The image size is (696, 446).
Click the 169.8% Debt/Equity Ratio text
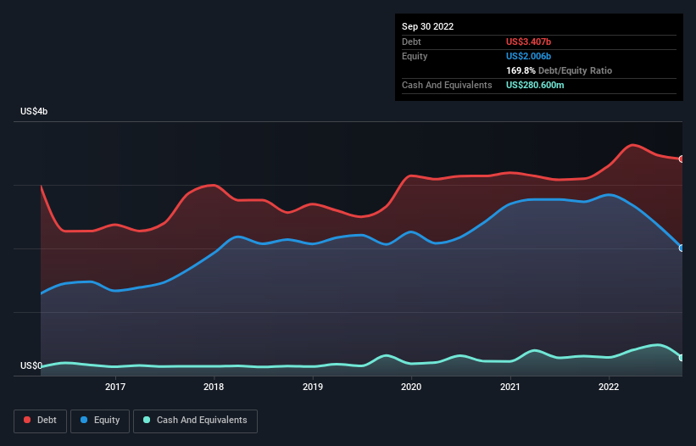pyautogui.click(x=559, y=70)
